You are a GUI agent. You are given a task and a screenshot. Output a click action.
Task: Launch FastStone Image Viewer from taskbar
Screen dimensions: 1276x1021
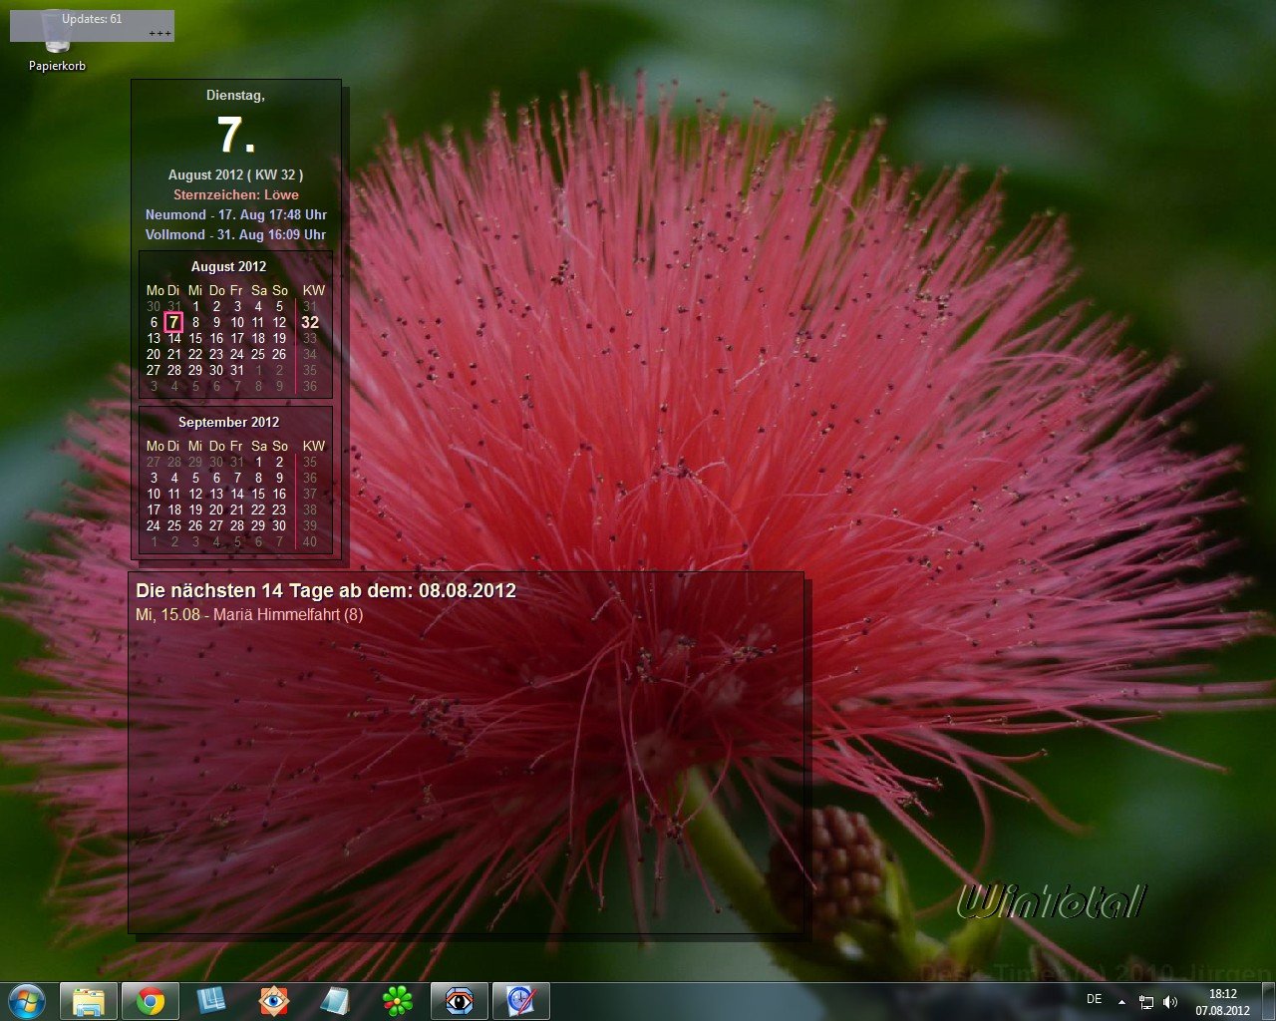[x=273, y=1000]
